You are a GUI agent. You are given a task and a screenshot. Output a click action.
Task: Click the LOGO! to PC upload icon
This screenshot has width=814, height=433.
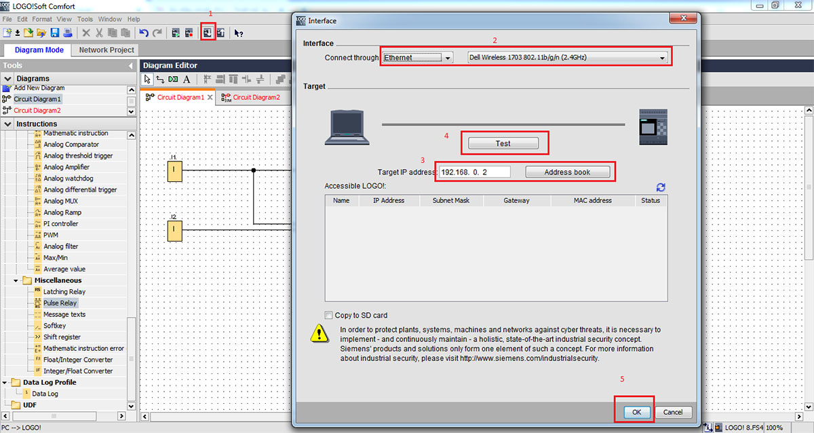click(x=220, y=33)
